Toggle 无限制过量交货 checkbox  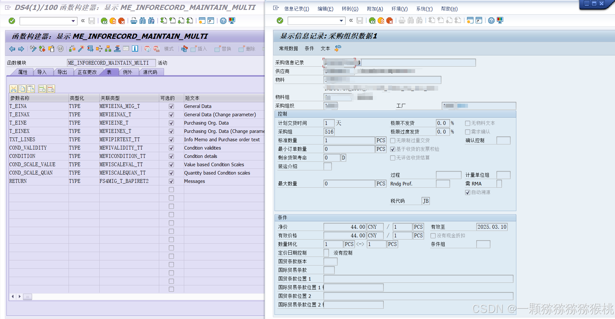click(393, 141)
